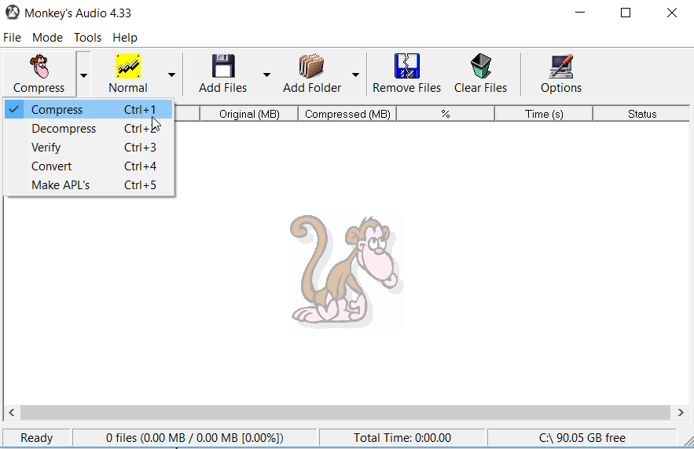Open the File menu
Screen dimensions: 694x449
pos(12,38)
